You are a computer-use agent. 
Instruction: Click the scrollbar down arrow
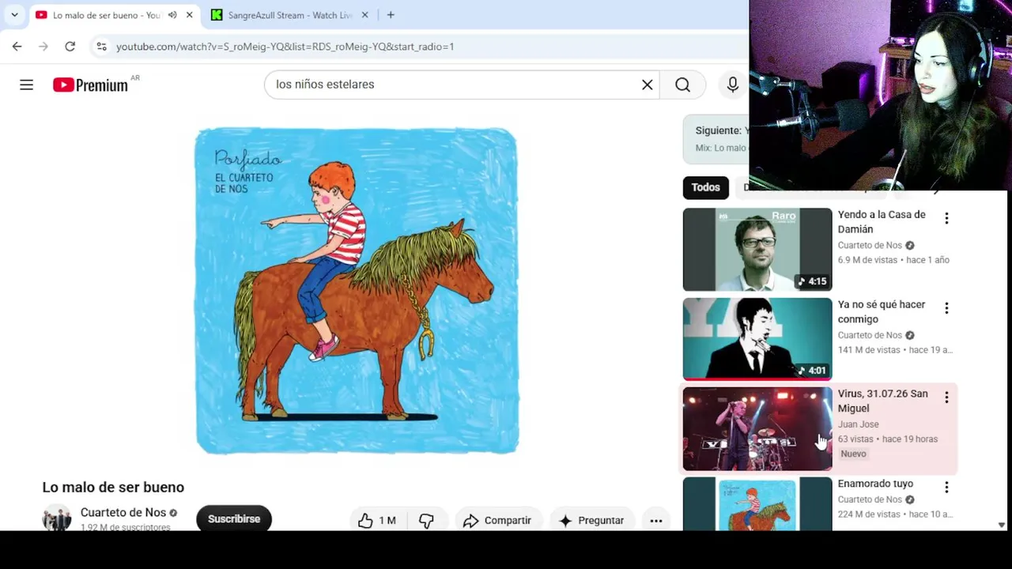pyautogui.click(x=1002, y=525)
